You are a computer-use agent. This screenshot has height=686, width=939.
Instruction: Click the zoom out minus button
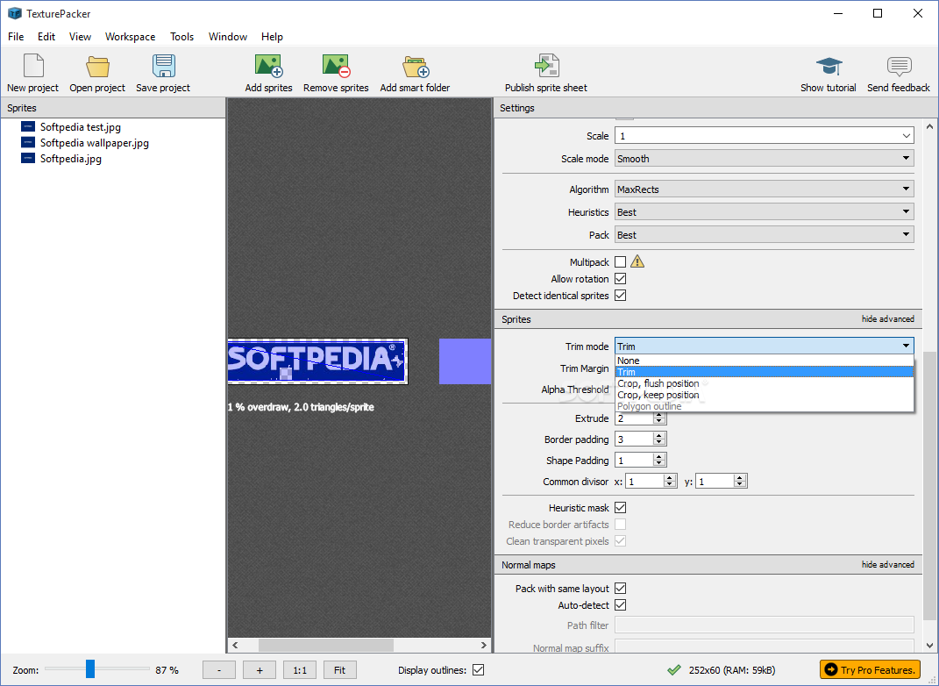click(219, 670)
